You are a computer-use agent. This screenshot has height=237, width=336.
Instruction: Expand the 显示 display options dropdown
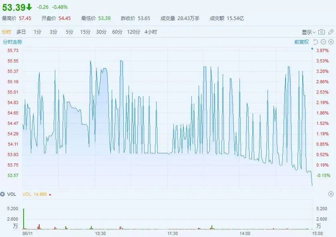pos(314,32)
